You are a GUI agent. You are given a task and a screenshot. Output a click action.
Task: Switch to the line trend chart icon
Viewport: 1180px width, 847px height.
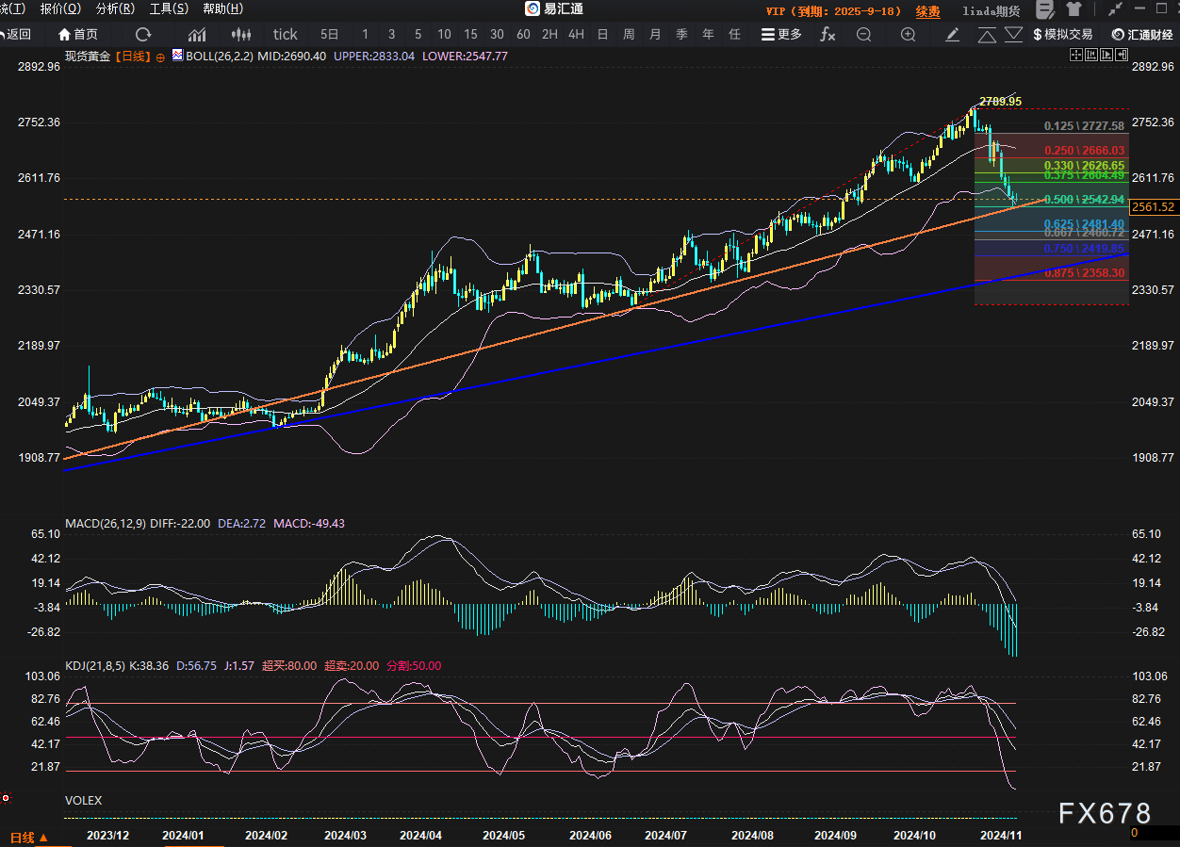(x=197, y=34)
